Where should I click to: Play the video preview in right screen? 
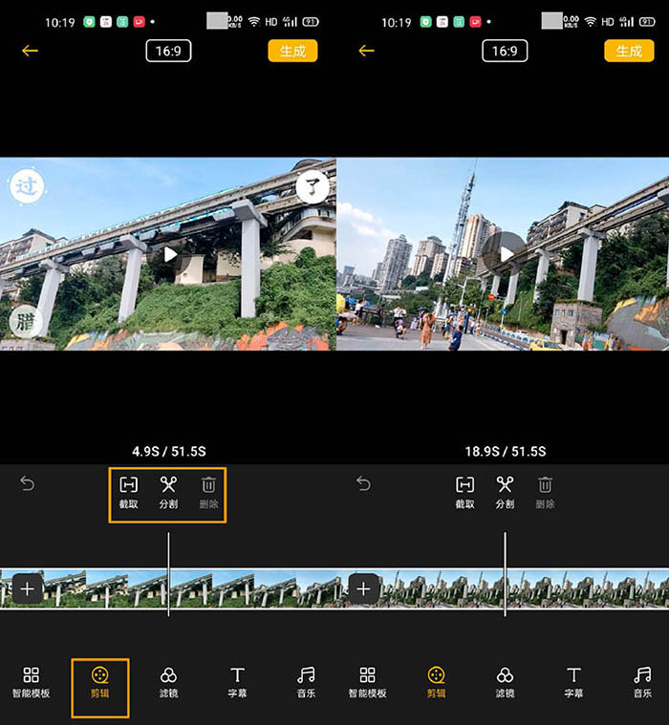pyautogui.click(x=506, y=254)
